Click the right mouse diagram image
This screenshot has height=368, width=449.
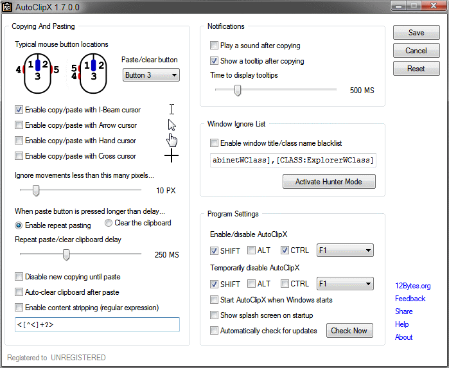click(89, 73)
